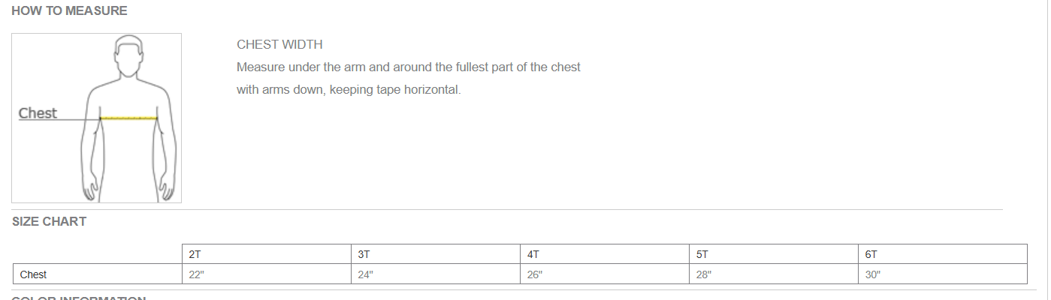Click the 26" chest measurement cell

tap(605, 274)
